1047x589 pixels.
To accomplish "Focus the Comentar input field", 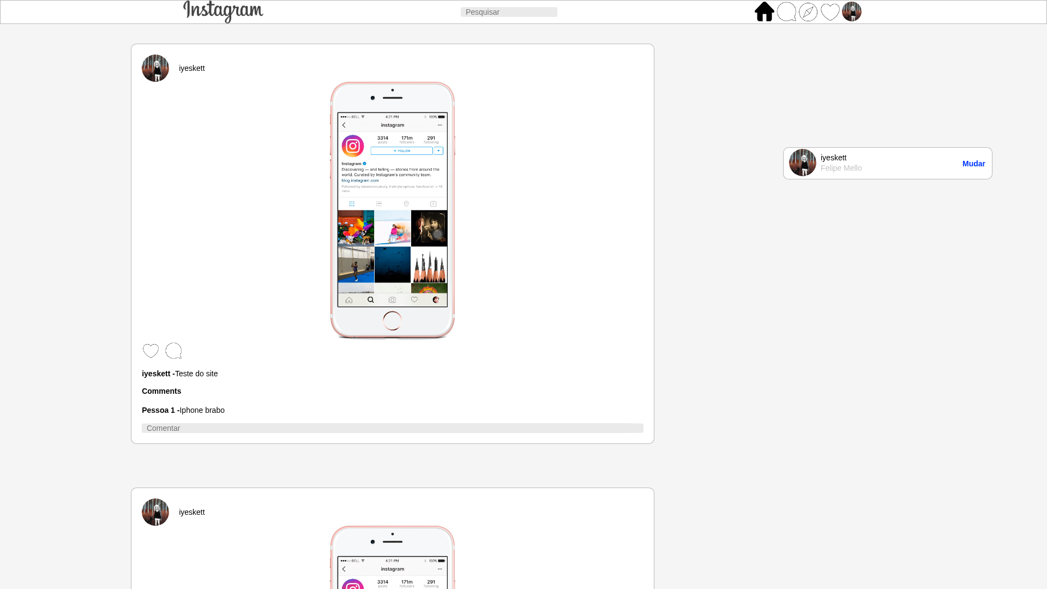I will (x=393, y=428).
